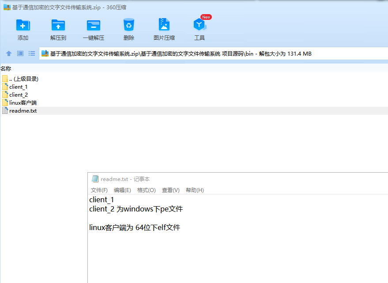Screen dimensions: 388x283
Task: Go up one level with the arrow icon
Action: pos(9,53)
